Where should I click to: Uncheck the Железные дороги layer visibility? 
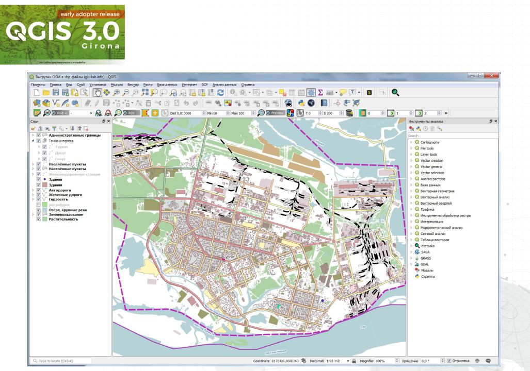39,195
